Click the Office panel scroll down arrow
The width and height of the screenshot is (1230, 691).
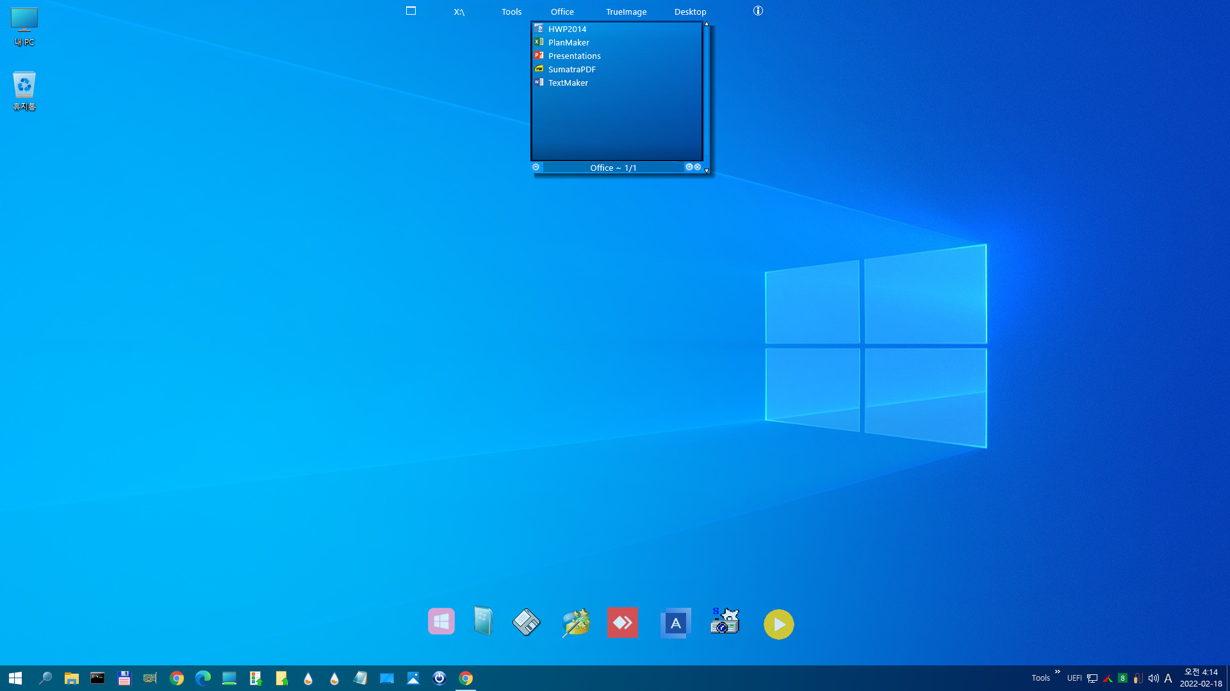tap(707, 171)
